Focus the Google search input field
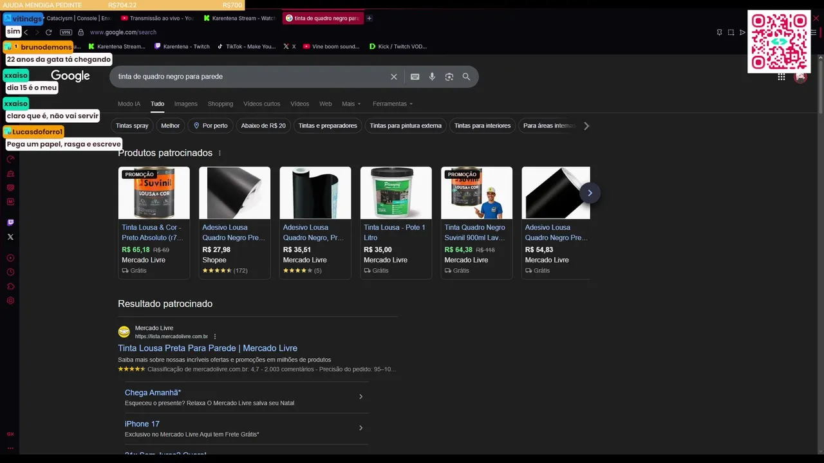The image size is (824, 463). click(251, 77)
